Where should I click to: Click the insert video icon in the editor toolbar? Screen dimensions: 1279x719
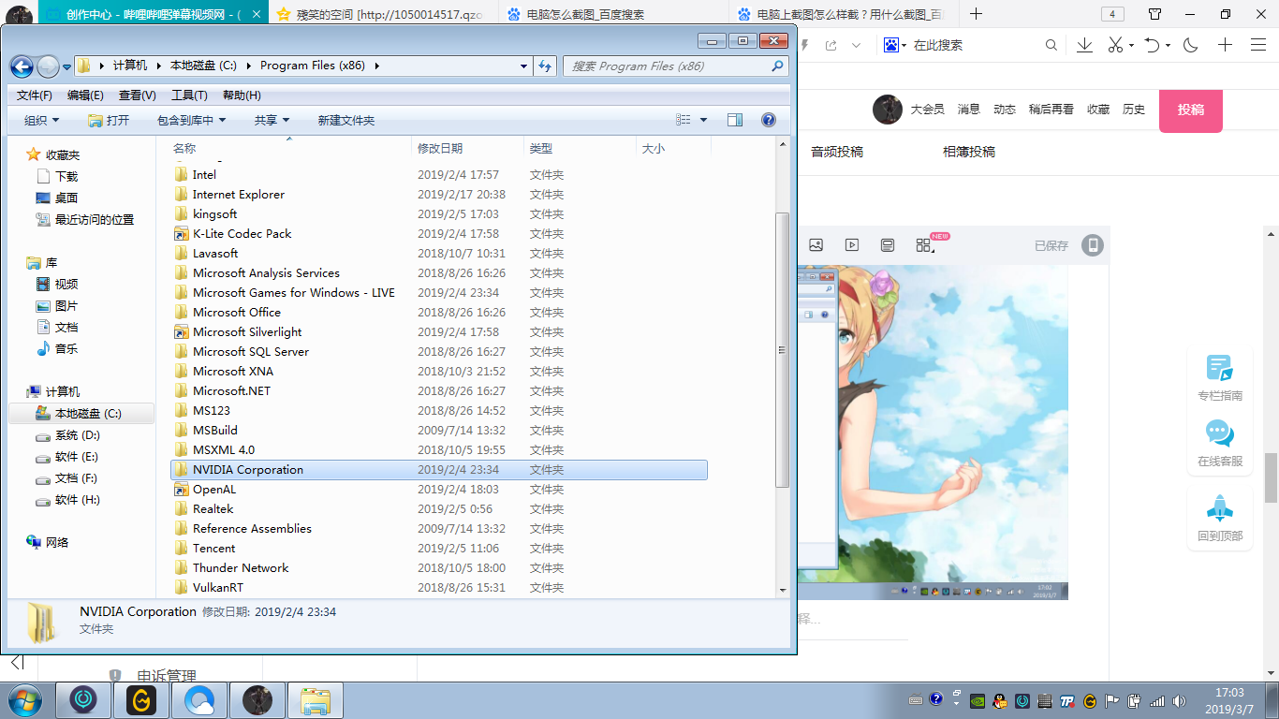point(852,245)
